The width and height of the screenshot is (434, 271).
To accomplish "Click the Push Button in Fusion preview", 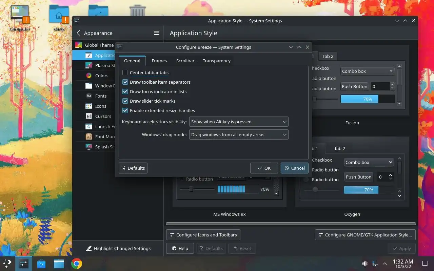I will click(354, 86).
